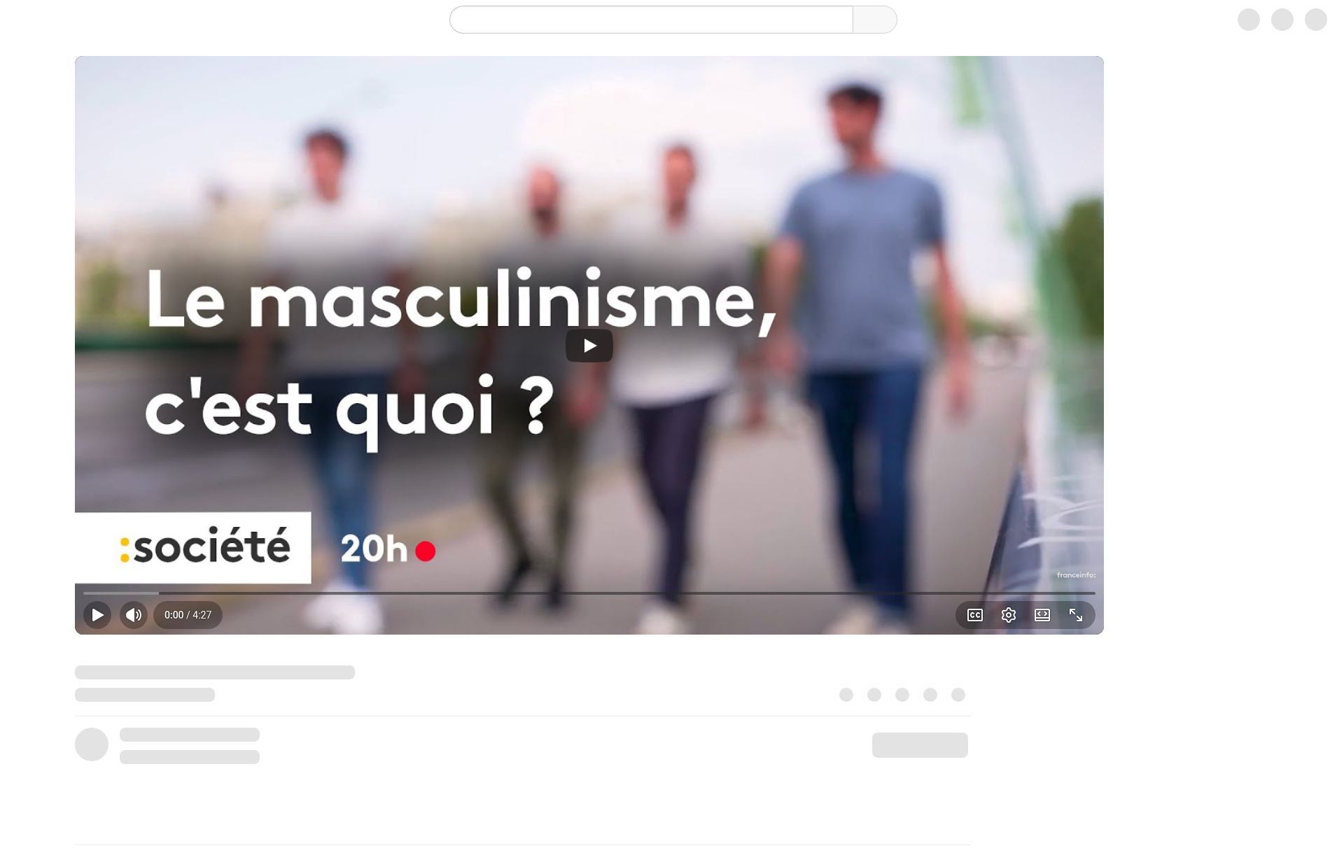Click the play button in the control bar
The width and height of the screenshot is (1344, 862).
click(x=97, y=615)
